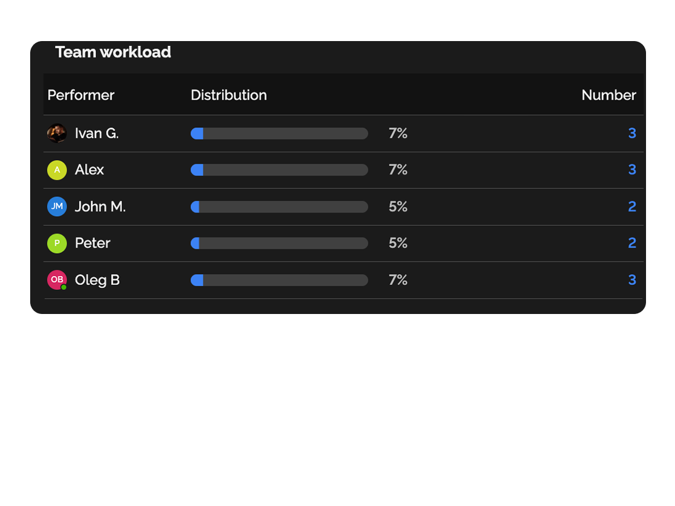
Task: Click Ivan G.'s avatar photo
Action: [x=57, y=133]
